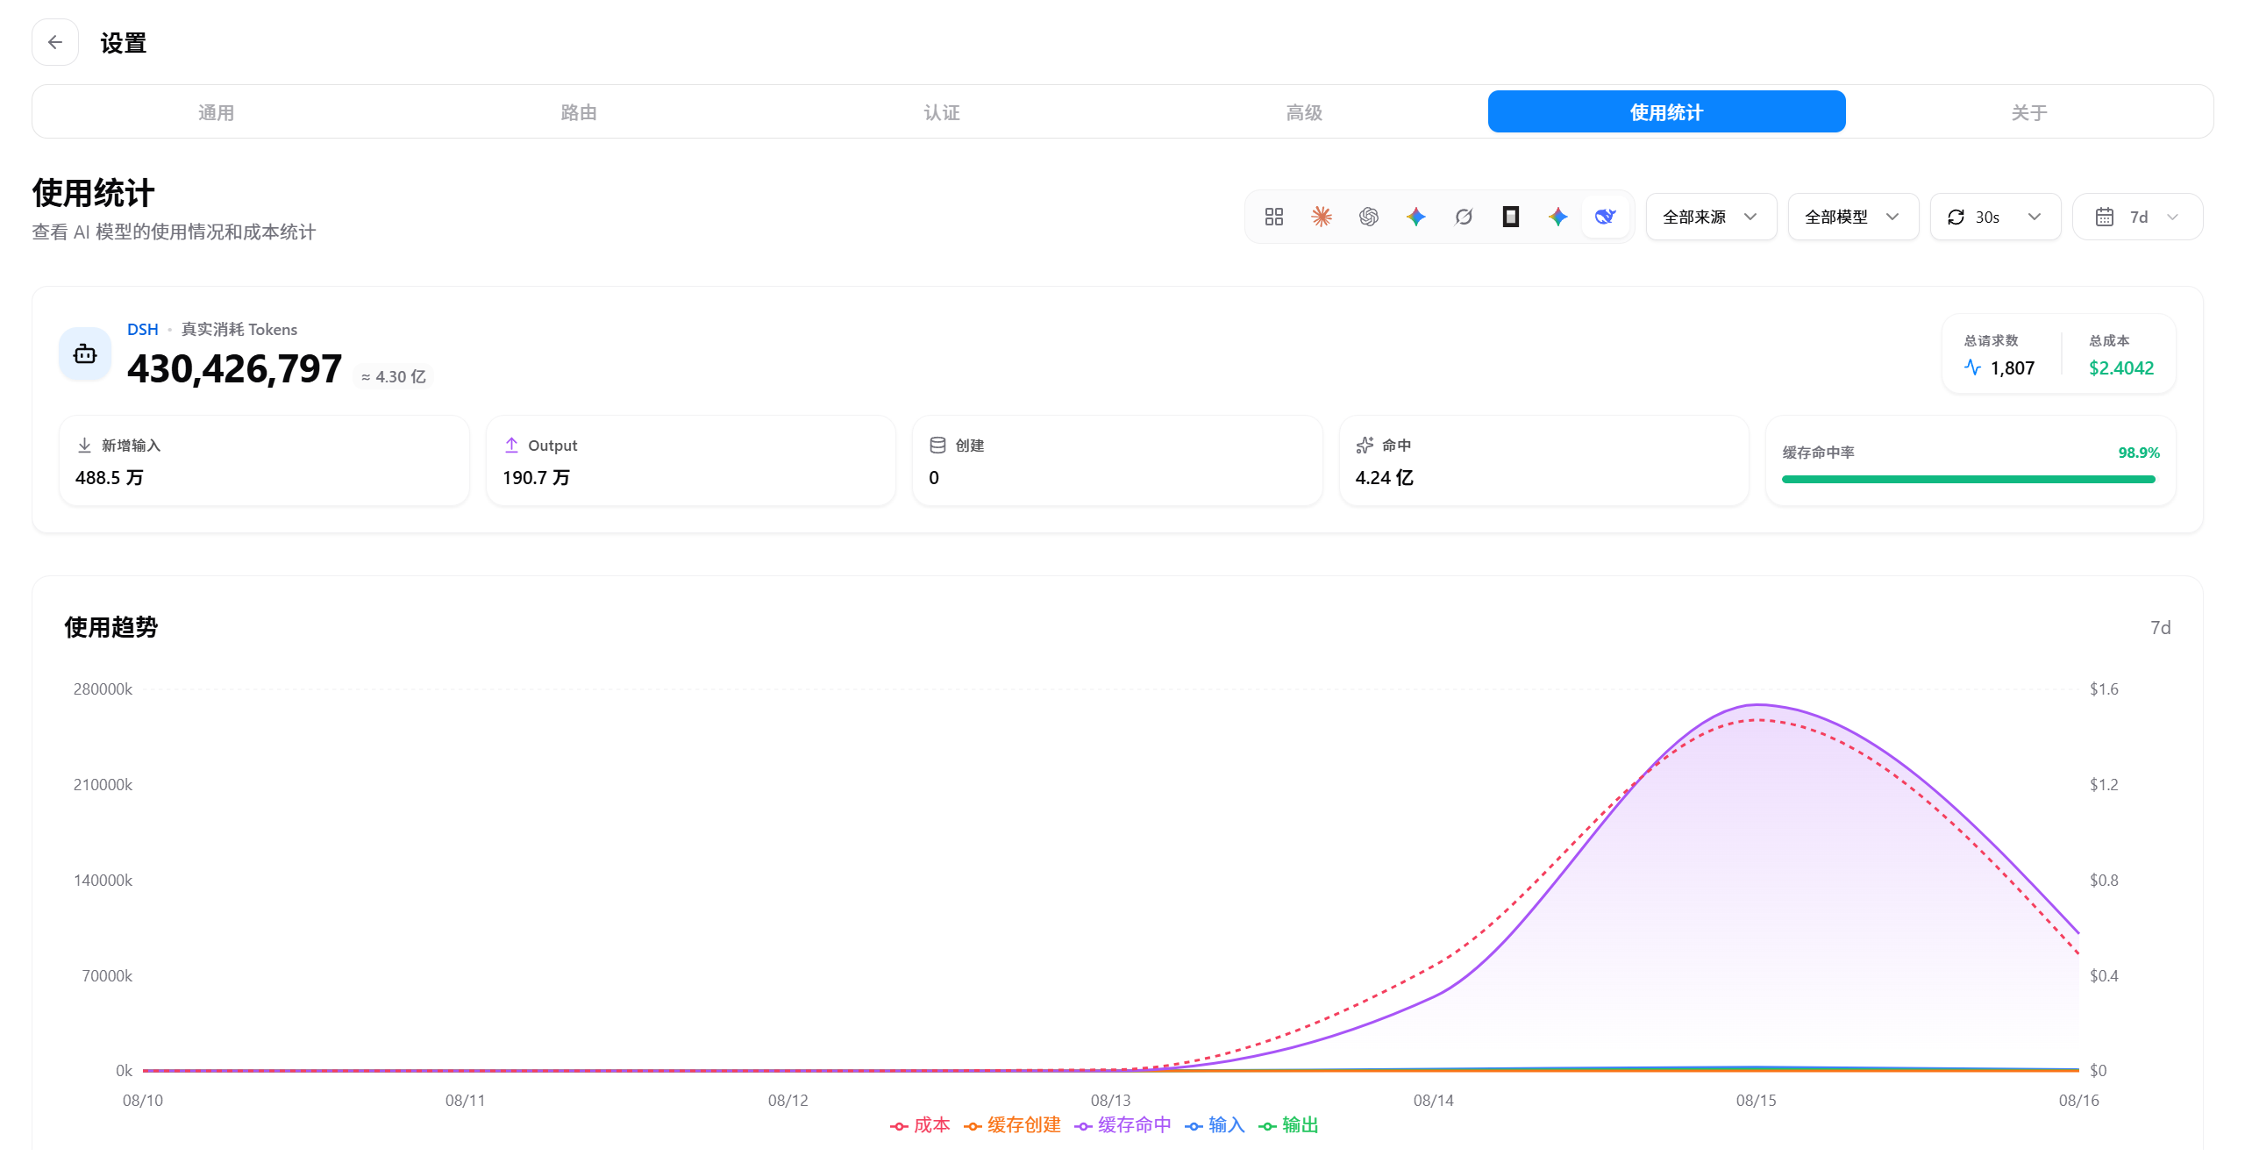Click the 使用趋势 chart heading

[x=111, y=627]
